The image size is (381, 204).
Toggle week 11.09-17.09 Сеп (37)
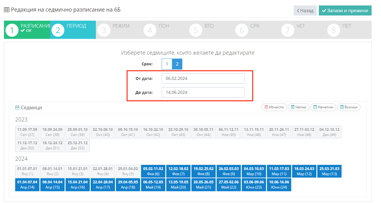tap(27, 132)
